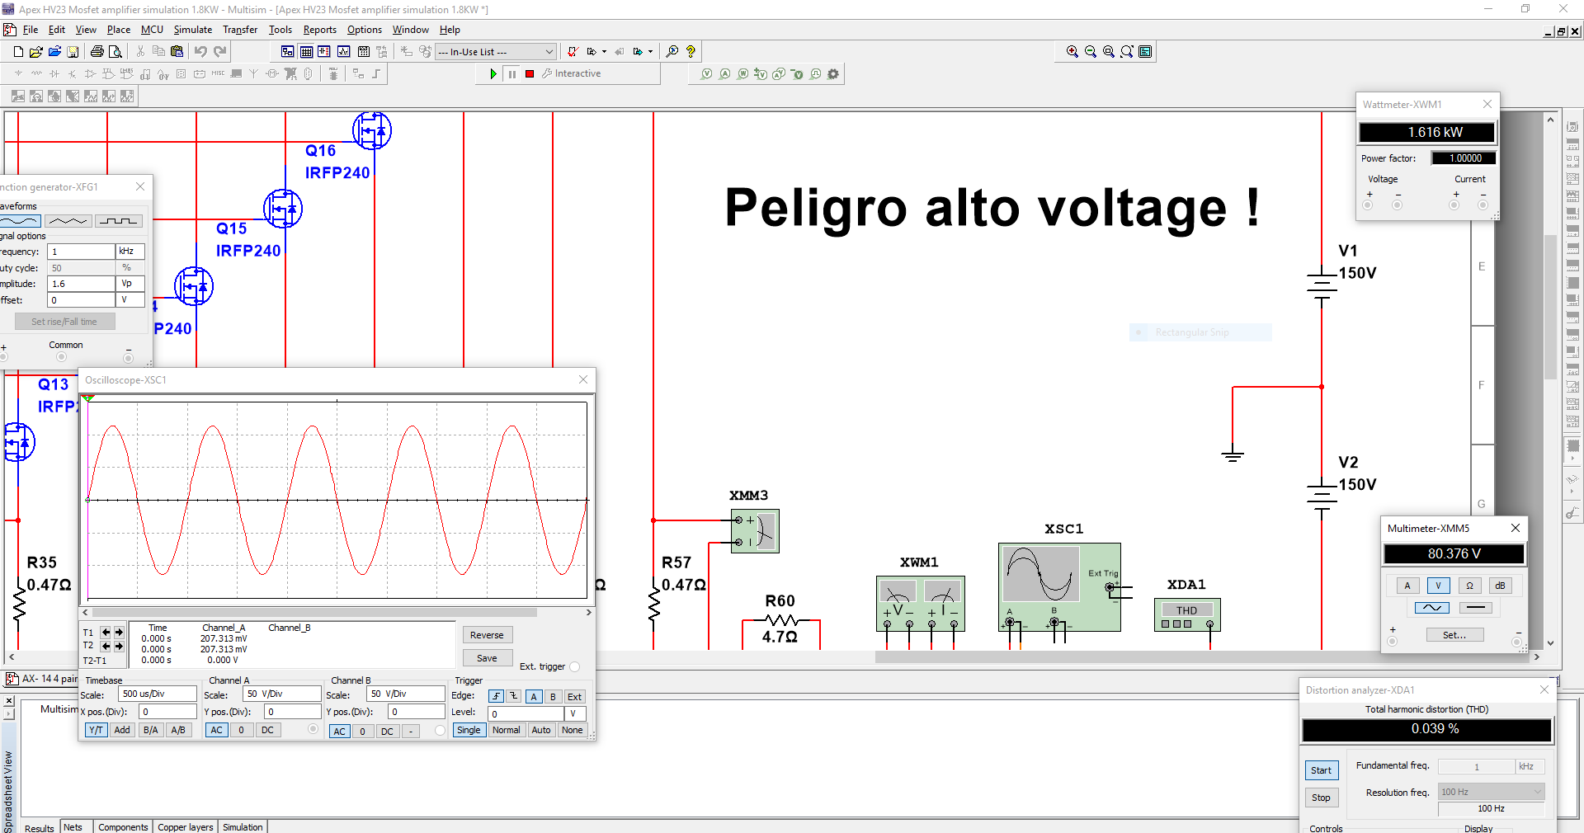Screen dimensions: 1584x833
Task: Pause the running simulation
Action: [x=511, y=73]
